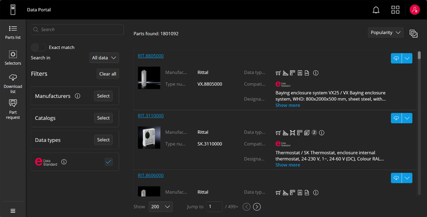Image resolution: width=427 pixels, height=217 pixels.
Task: Click the RIT.3110000 thermostat thumbnail
Action: tap(149, 137)
